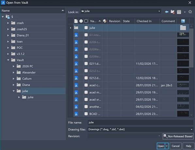Click the POC folder icon in tree
195x150 pixels.
click(13, 48)
